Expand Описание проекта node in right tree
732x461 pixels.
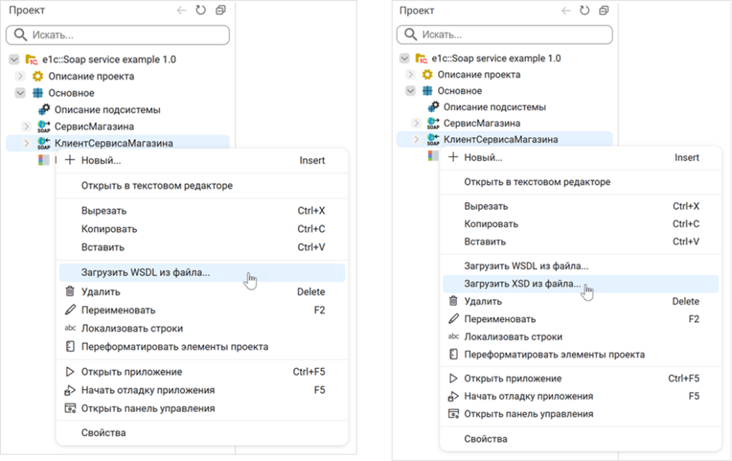point(410,74)
